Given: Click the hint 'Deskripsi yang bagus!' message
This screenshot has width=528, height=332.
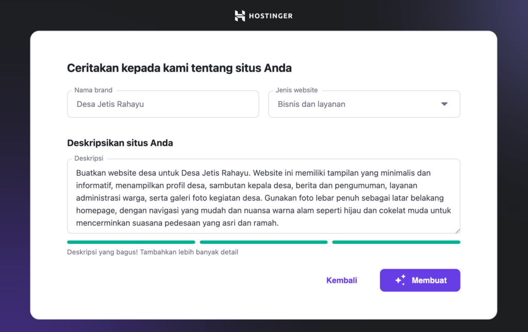Looking at the screenshot, I should (152, 252).
